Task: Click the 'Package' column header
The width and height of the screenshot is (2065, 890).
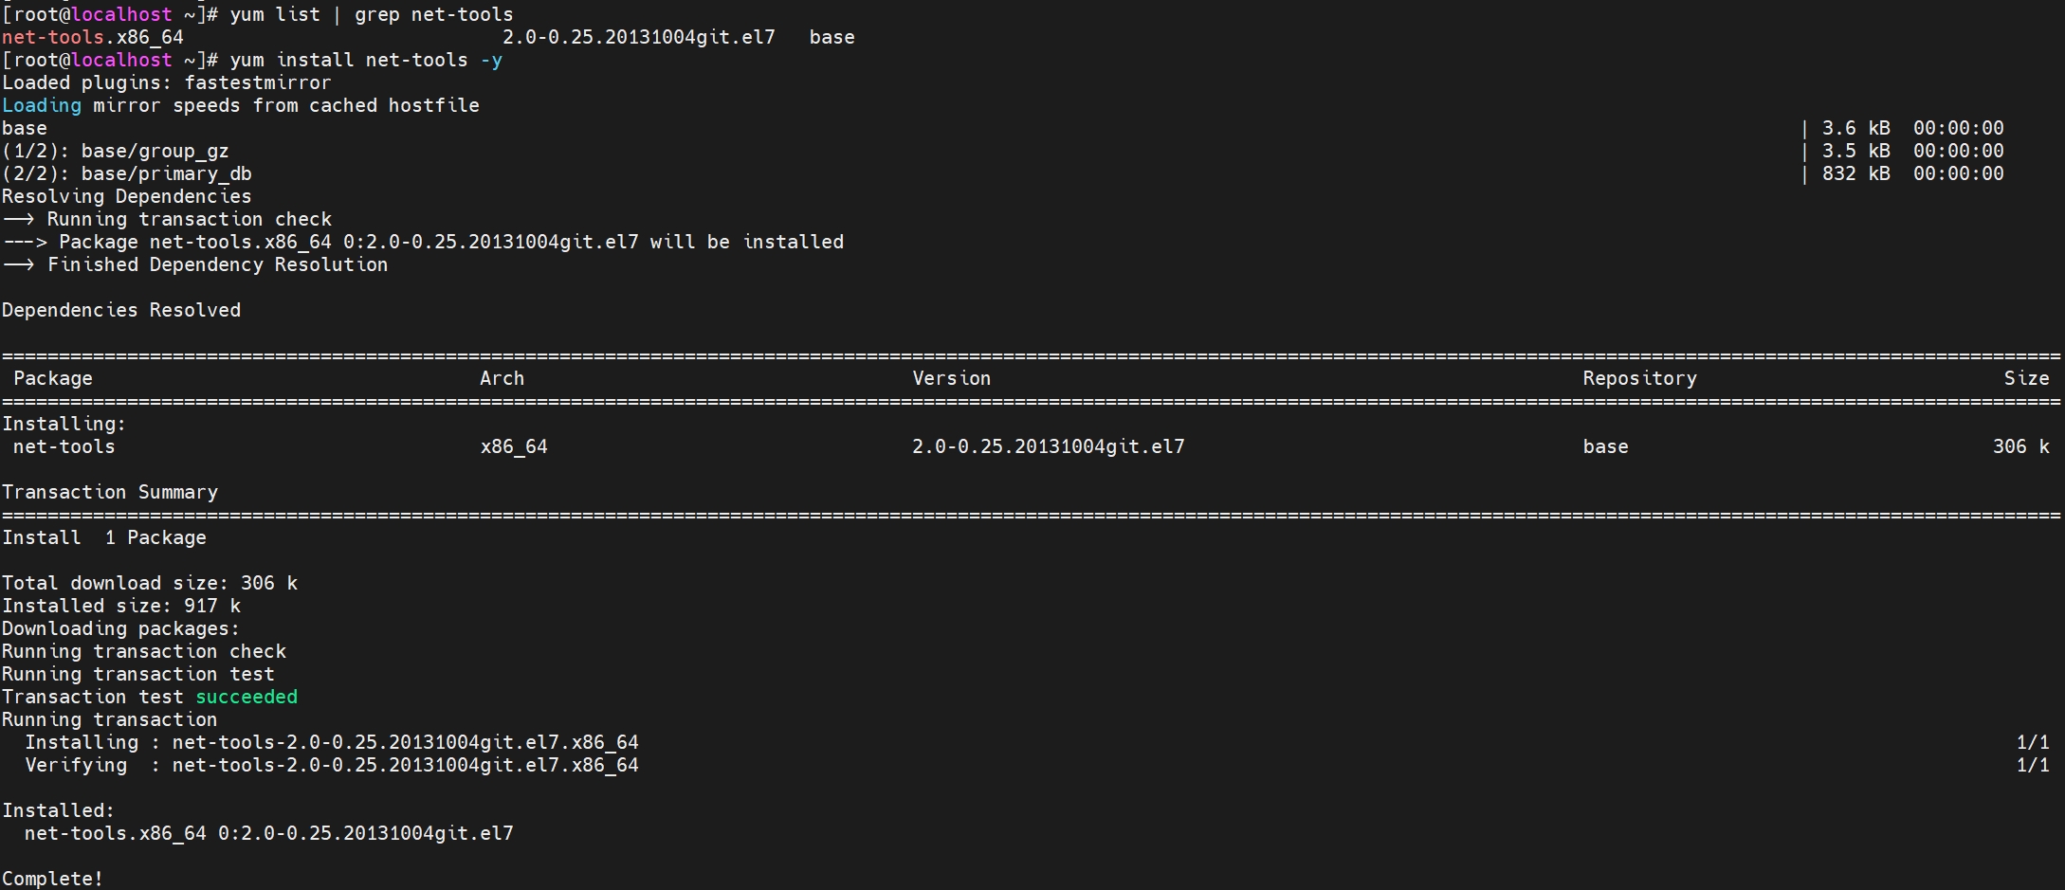Action: click(x=53, y=378)
